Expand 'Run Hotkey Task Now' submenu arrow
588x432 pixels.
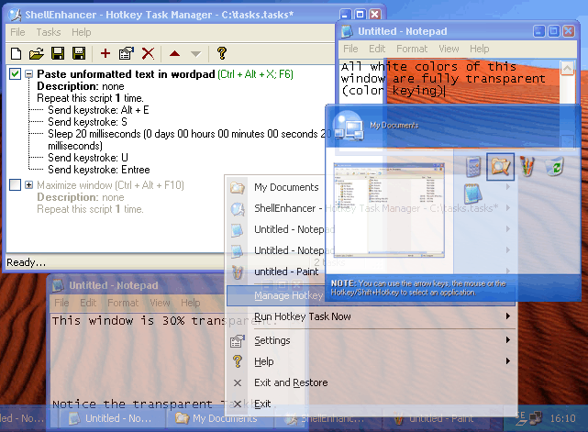click(x=508, y=316)
